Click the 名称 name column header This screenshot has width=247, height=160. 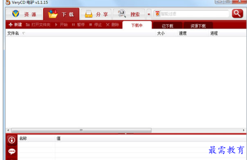36,138
